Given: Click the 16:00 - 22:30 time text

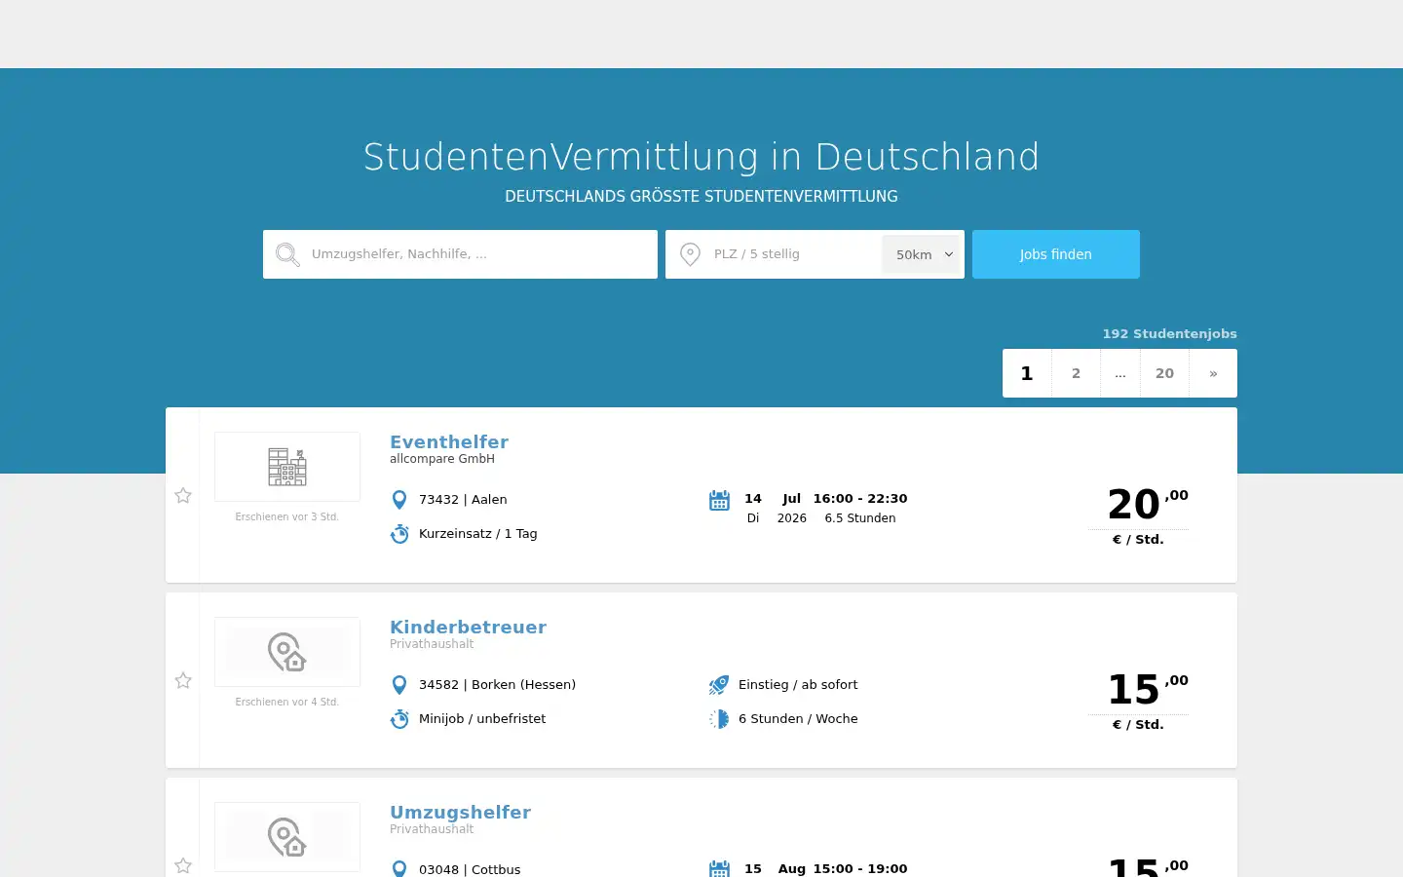Looking at the screenshot, I should click(x=860, y=498).
